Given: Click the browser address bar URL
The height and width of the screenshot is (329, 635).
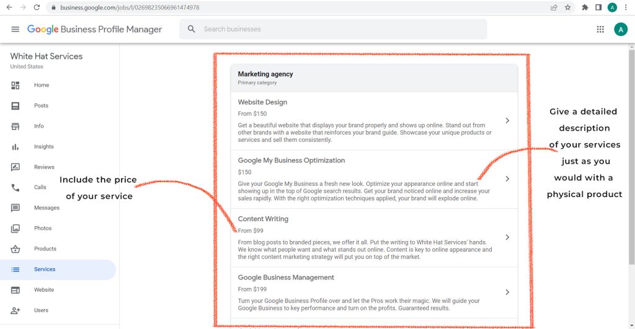Looking at the screenshot, I should (130, 7).
